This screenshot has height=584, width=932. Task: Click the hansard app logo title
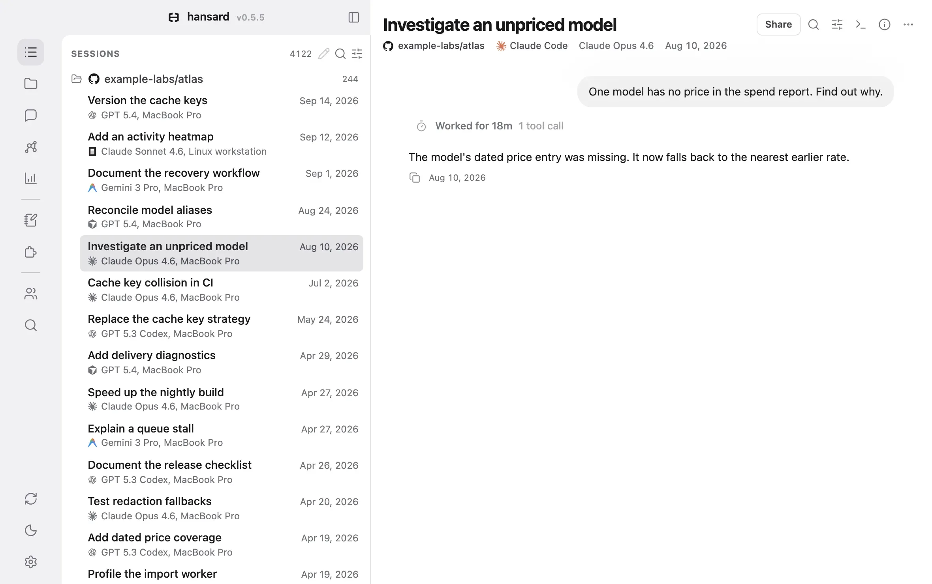pyautogui.click(x=199, y=17)
